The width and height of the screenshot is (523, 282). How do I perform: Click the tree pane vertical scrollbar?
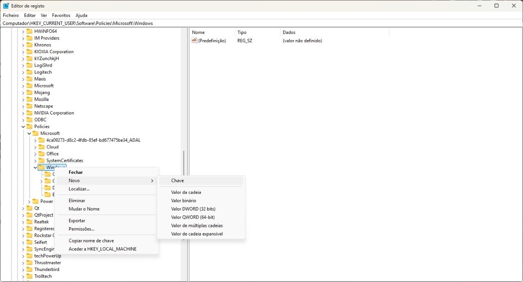184,163
